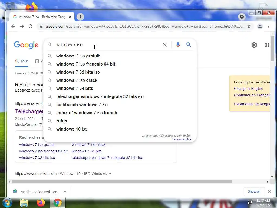Select the Tous search tab
The image size is (277, 208).
pos(22,61)
